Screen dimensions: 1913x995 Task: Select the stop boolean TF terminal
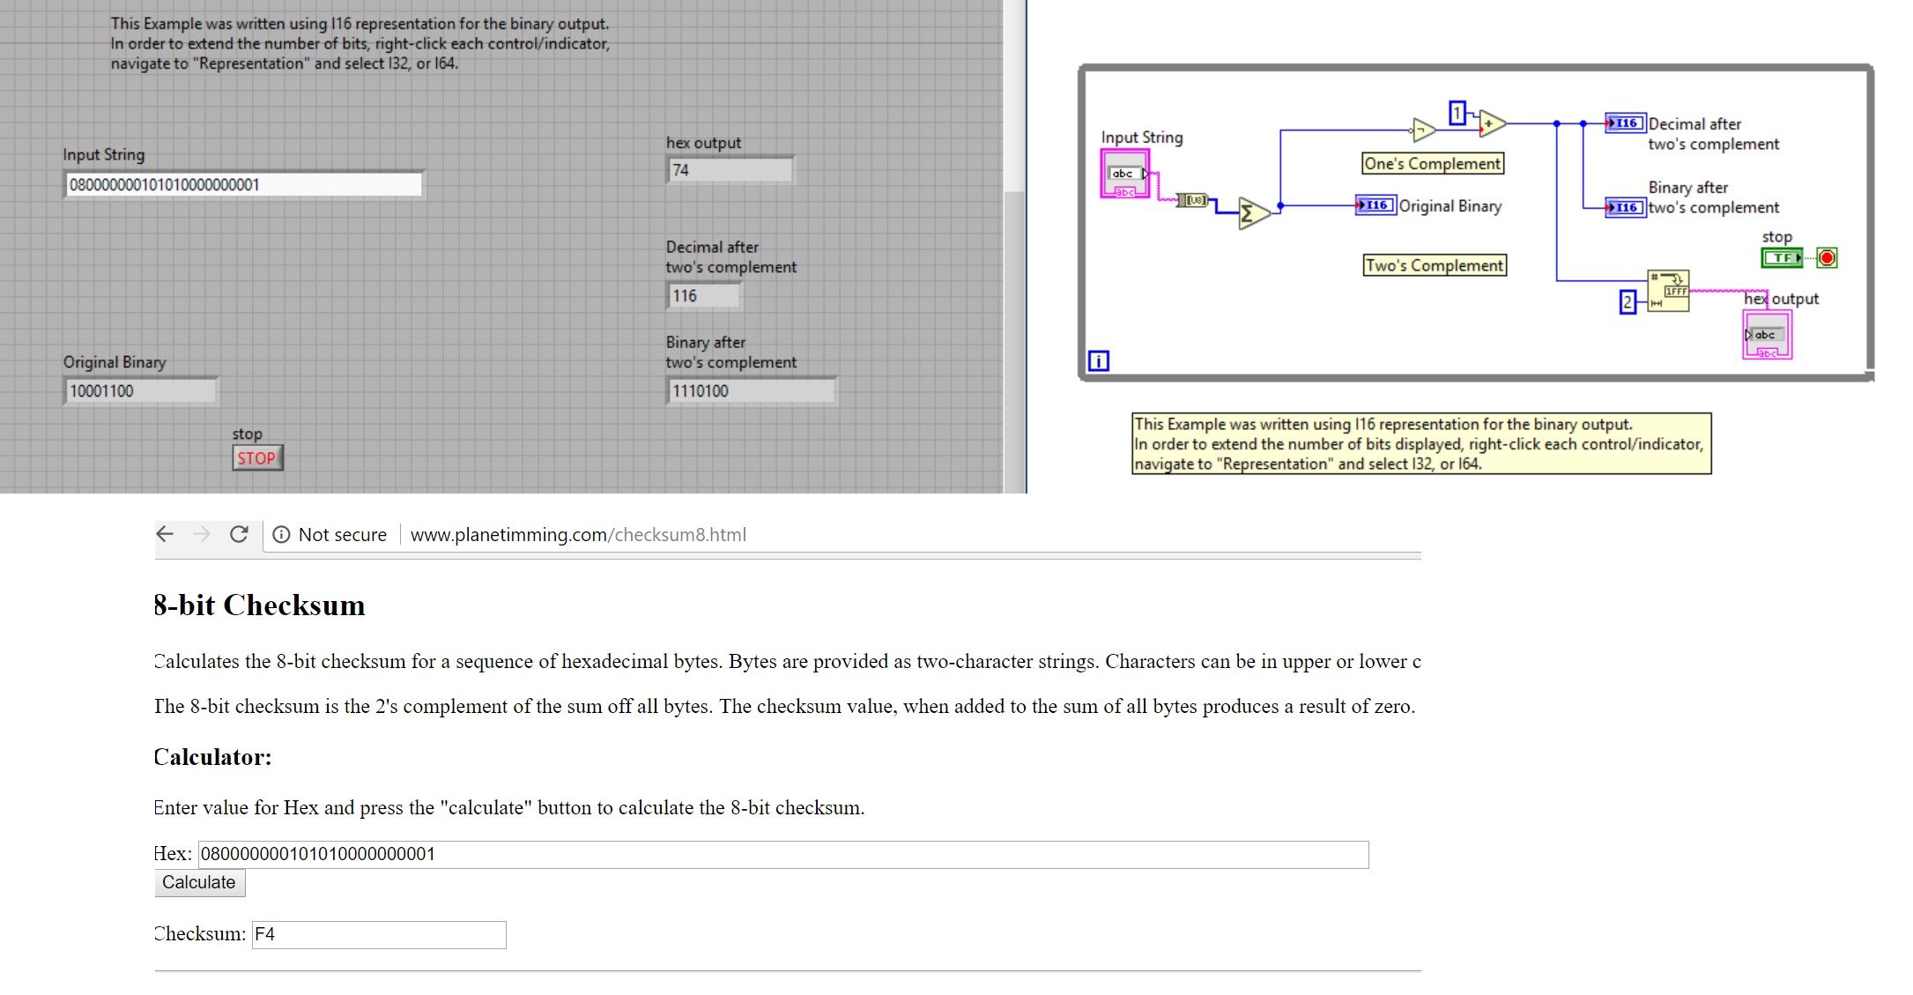1782,257
